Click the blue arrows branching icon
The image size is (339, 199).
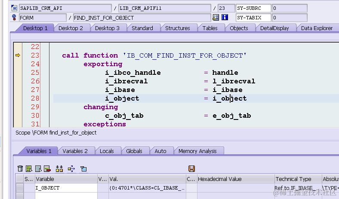pyautogui.click(x=71, y=168)
